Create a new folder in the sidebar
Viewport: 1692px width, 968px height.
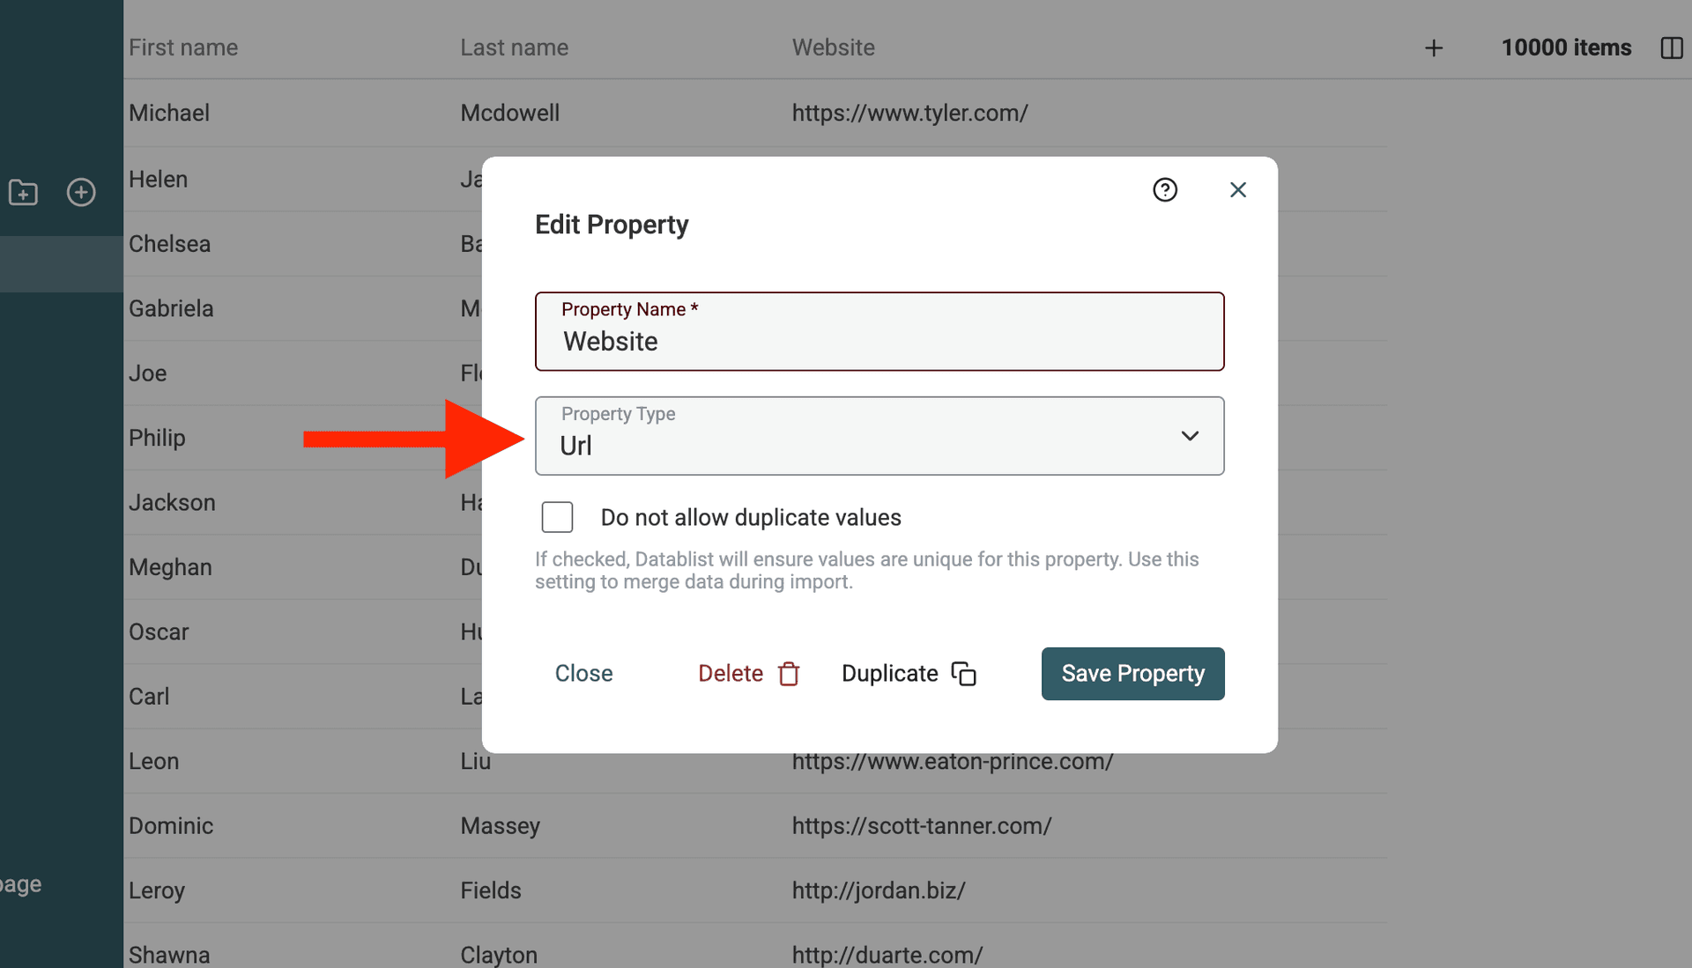click(x=23, y=192)
